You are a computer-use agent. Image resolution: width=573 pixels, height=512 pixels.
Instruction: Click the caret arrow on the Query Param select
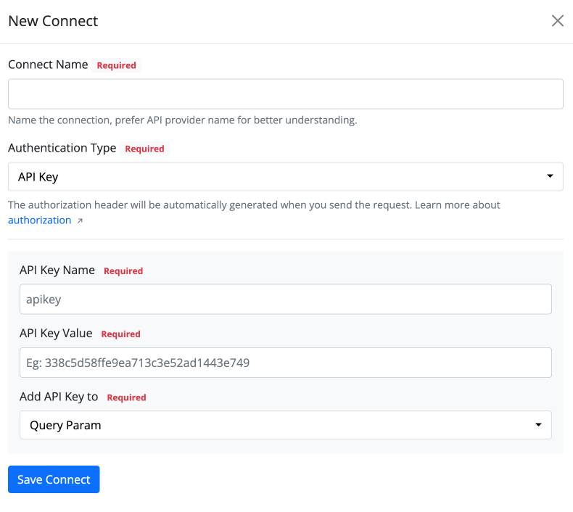click(538, 425)
